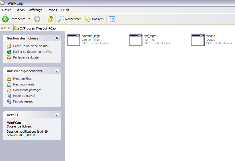
Task: Go up one folder level icon
Action: [x=51, y=19]
